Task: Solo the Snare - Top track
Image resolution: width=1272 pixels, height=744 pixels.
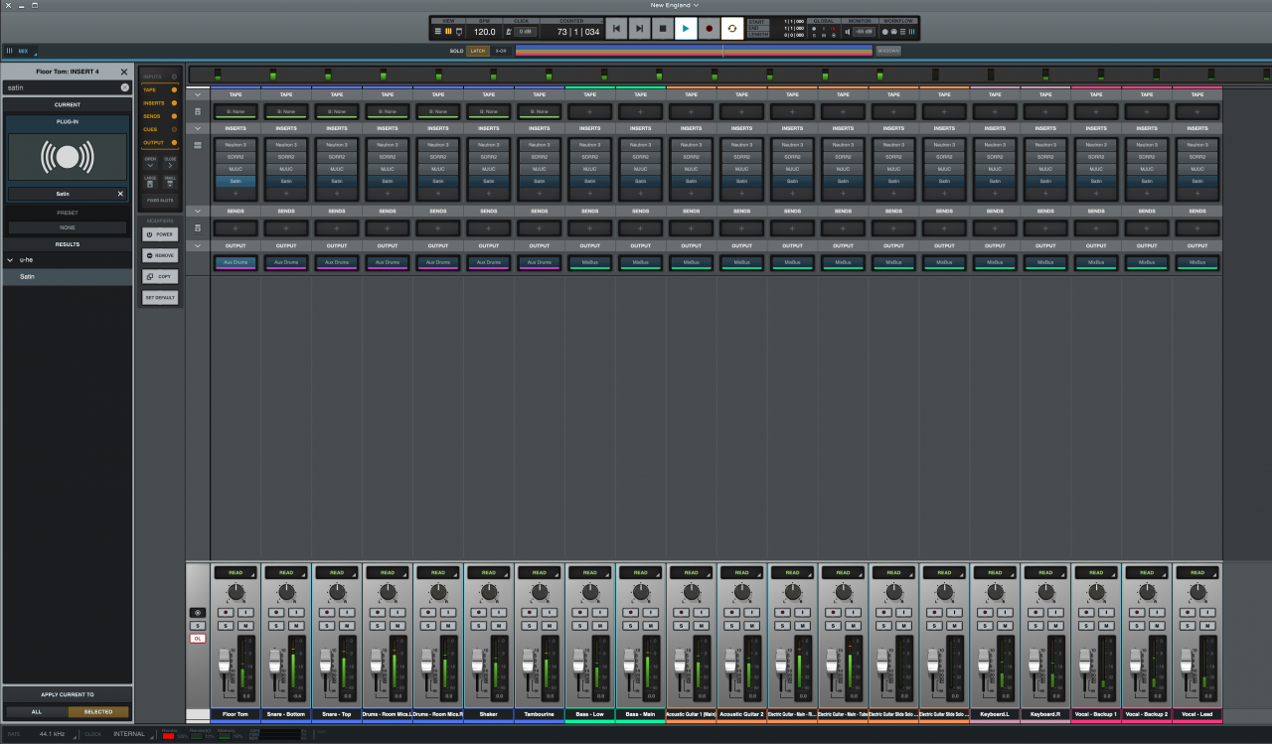Action: point(329,626)
